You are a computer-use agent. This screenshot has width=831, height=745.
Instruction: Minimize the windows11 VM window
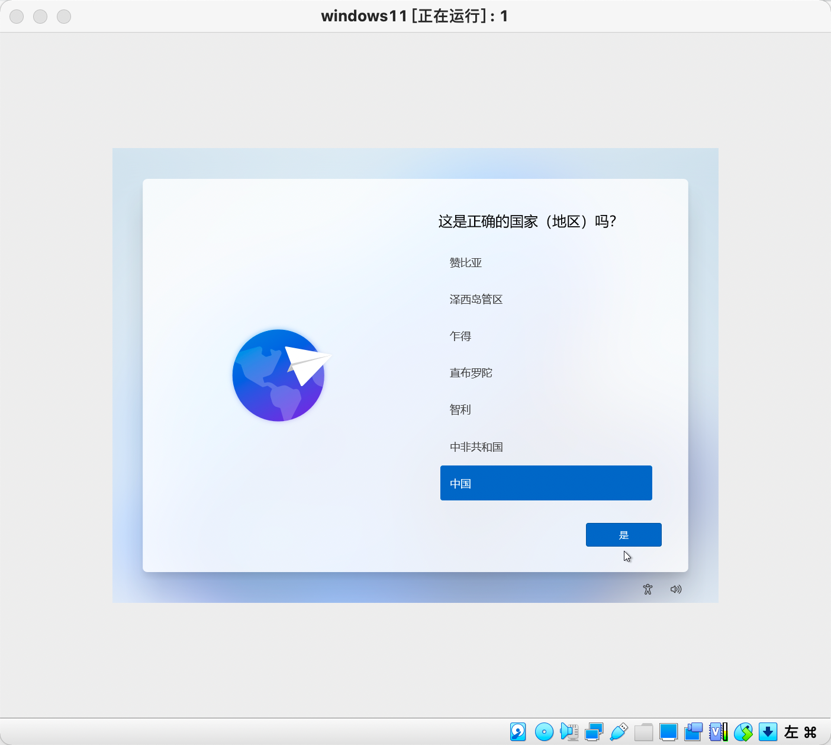[40, 17]
